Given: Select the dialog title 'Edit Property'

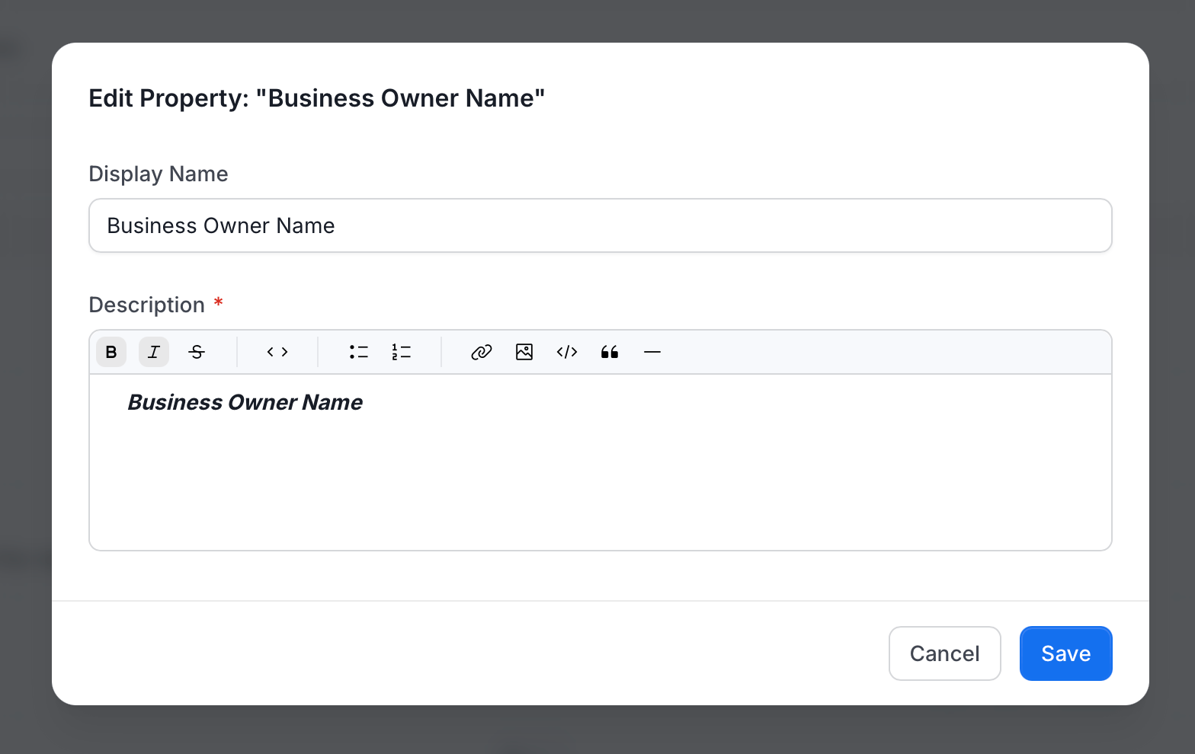Looking at the screenshot, I should [317, 98].
